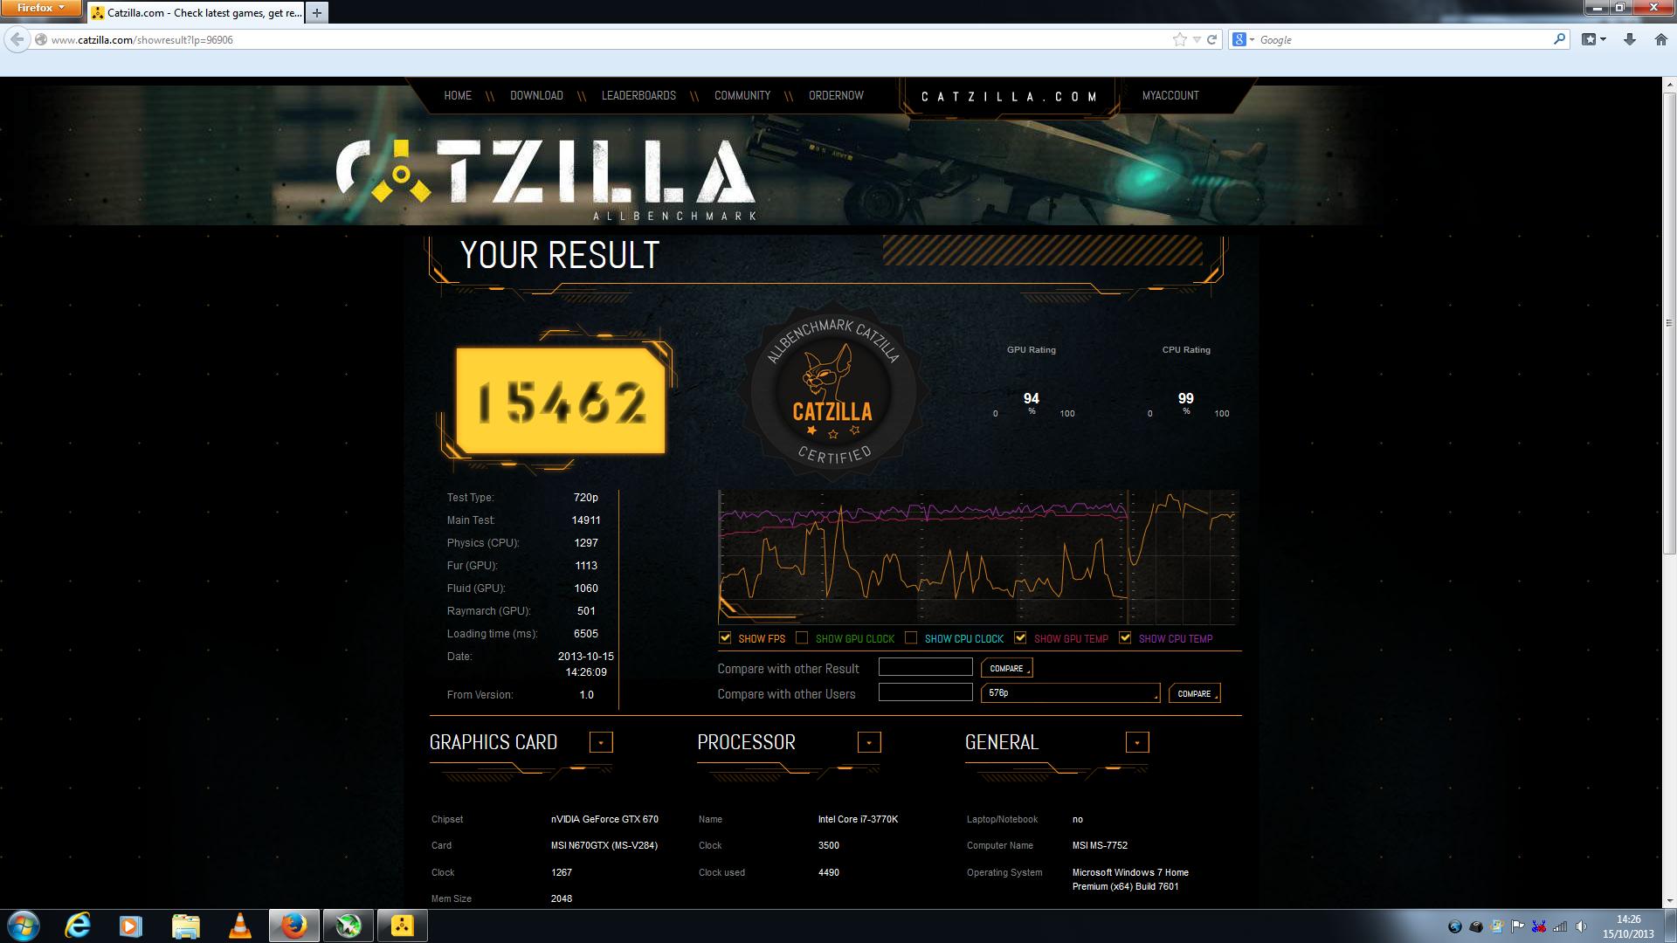Open the Bookmarks menu toolbar icon
Viewport: 1677px width, 943px height.
pos(1594,39)
